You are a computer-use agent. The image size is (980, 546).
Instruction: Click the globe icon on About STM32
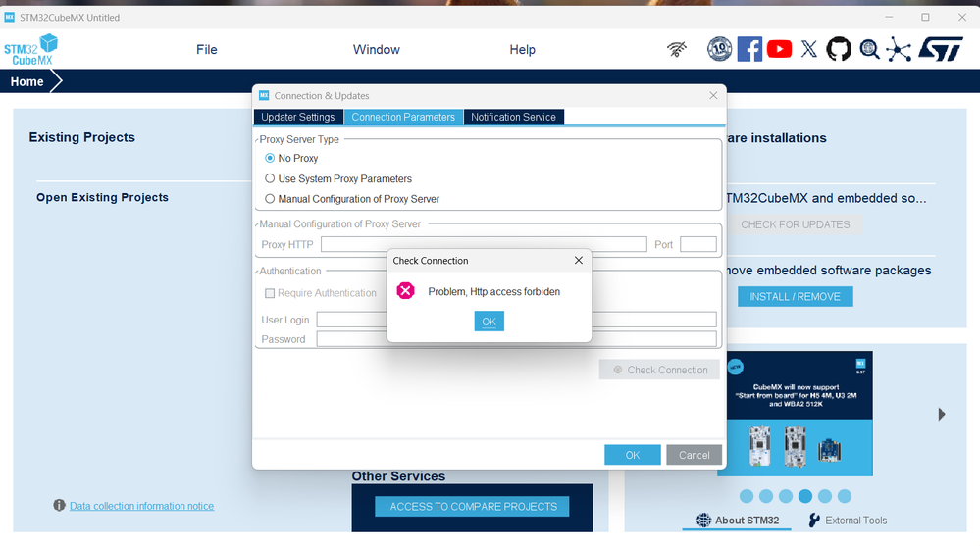point(703,520)
